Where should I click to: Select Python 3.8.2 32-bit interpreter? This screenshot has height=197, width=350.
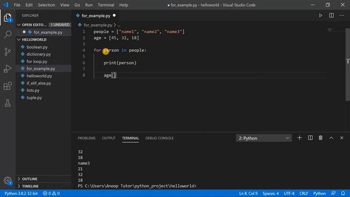21,193
